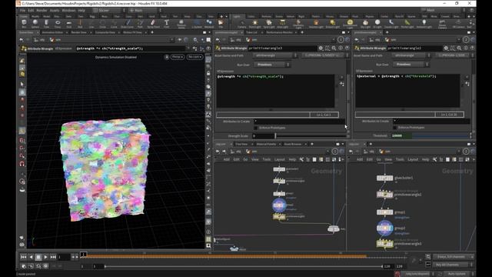Viewport: 492px width, 277px height.
Task: Open the Render menu
Action: coord(42,10)
